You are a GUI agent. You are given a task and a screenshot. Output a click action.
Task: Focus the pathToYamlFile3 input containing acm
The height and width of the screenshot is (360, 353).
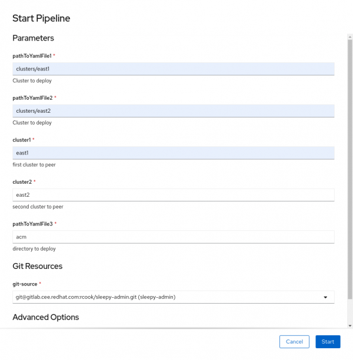[x=173, y=237]
